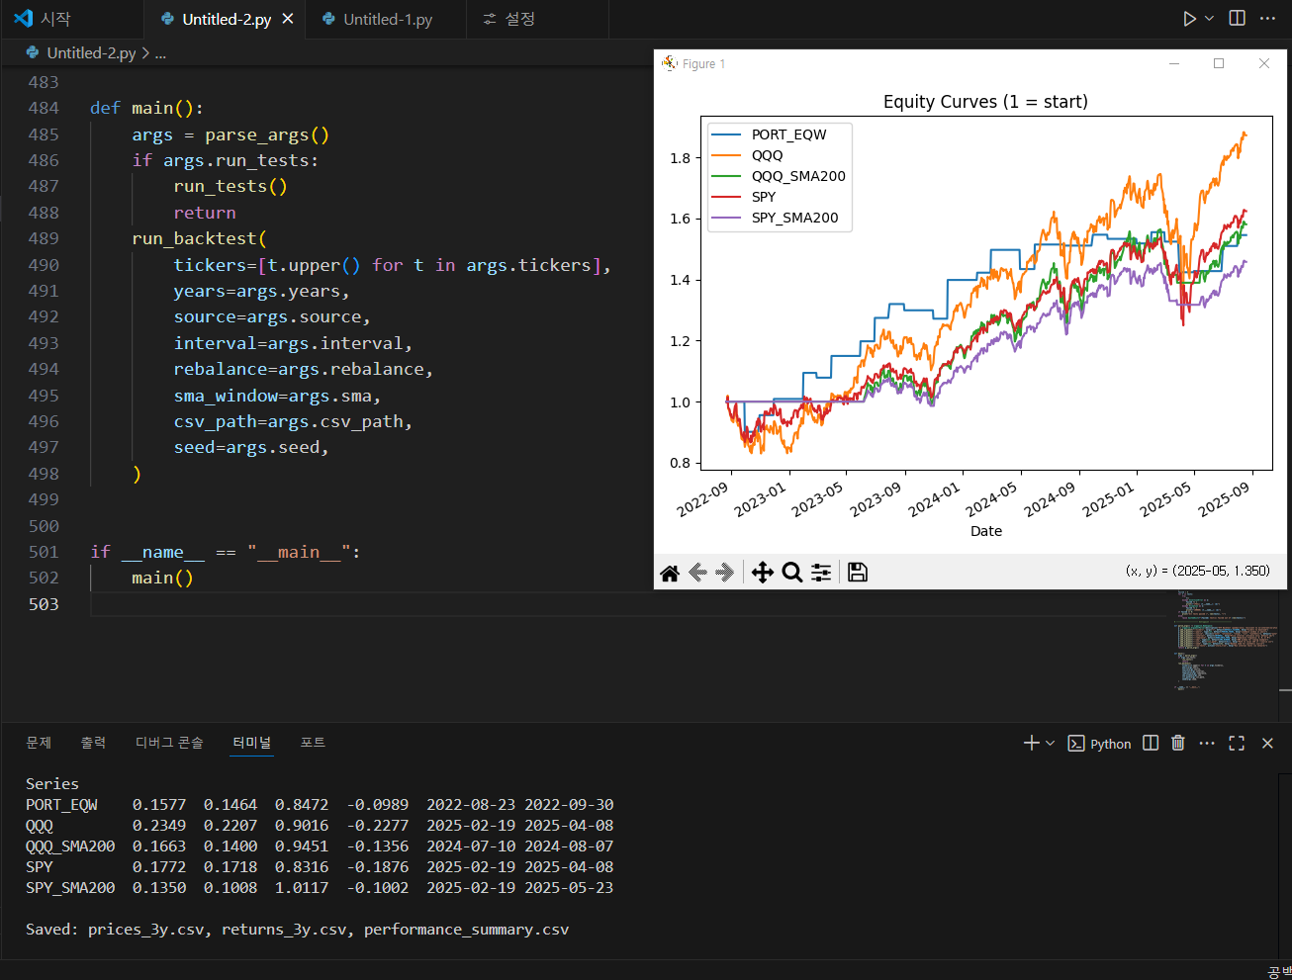
Task: Open the run options dropdown arrow
Action: tap(1209, 19)
